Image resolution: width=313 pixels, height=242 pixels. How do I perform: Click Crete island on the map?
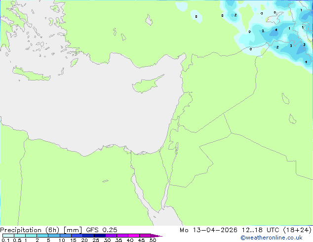coord(31,74)
